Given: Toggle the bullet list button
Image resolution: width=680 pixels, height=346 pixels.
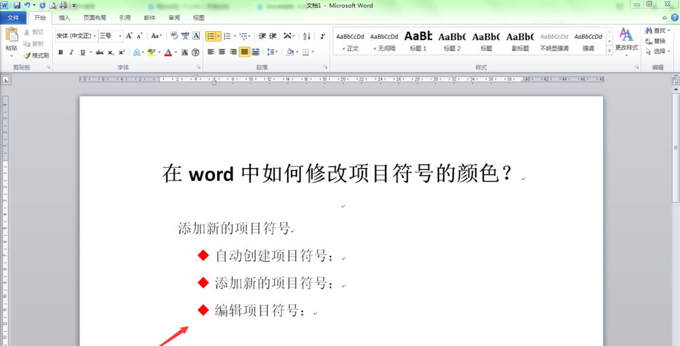Looking at the screenshot, I should point(211,36).
